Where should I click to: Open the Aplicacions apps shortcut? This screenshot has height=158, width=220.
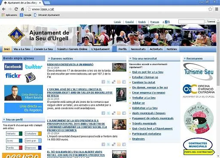point(9,15)
